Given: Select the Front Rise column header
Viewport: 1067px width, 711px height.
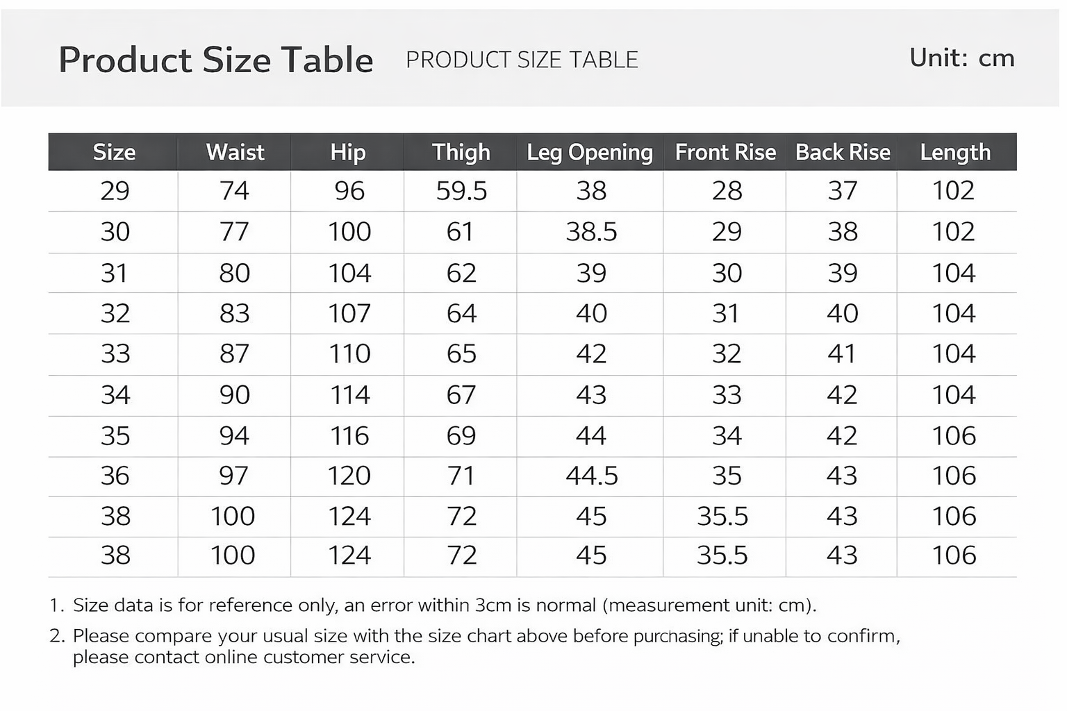Looking at the screenshot, I should tap(725, 152).
